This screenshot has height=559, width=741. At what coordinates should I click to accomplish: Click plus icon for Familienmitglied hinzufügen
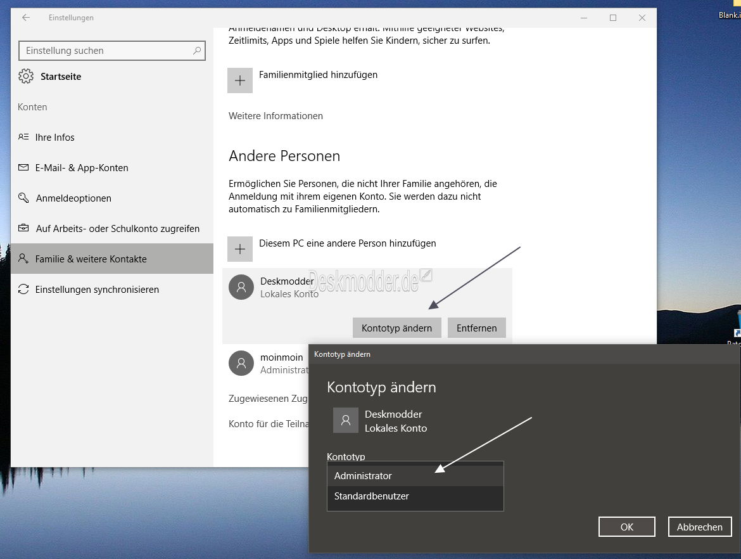tap(240, 80)
